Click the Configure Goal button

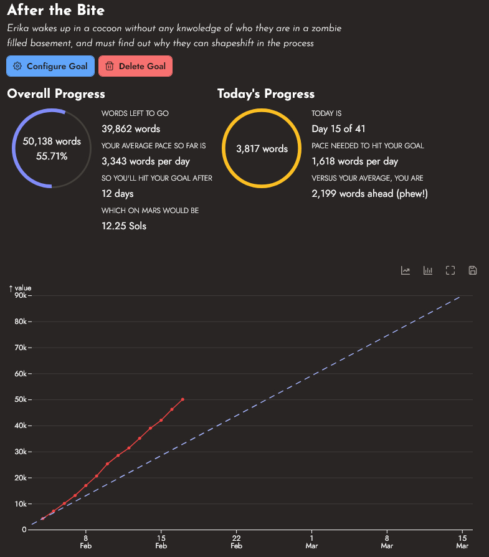[50, 66]
